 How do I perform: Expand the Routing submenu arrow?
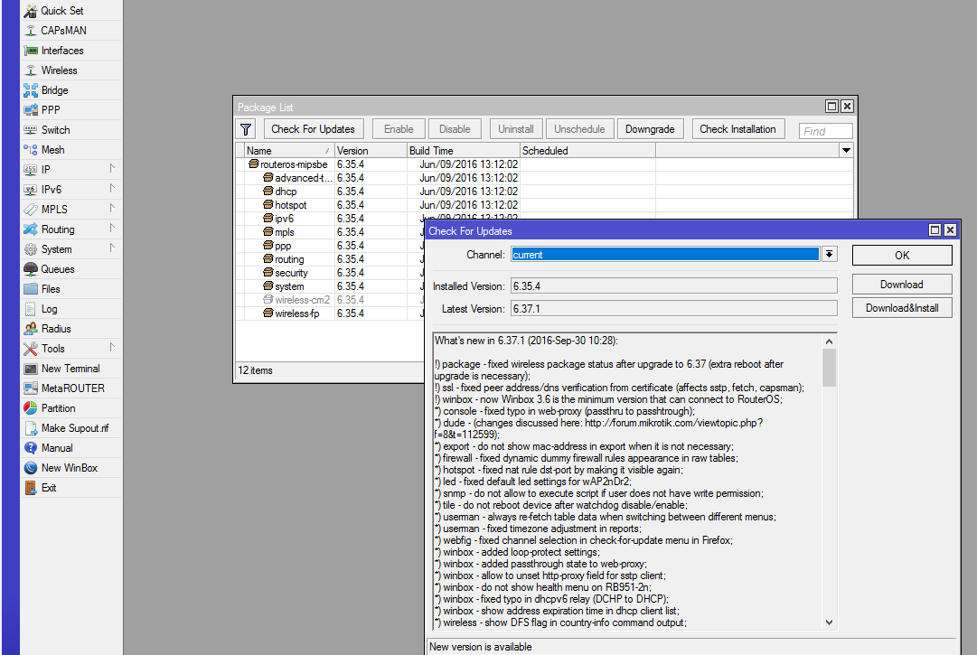112,229
